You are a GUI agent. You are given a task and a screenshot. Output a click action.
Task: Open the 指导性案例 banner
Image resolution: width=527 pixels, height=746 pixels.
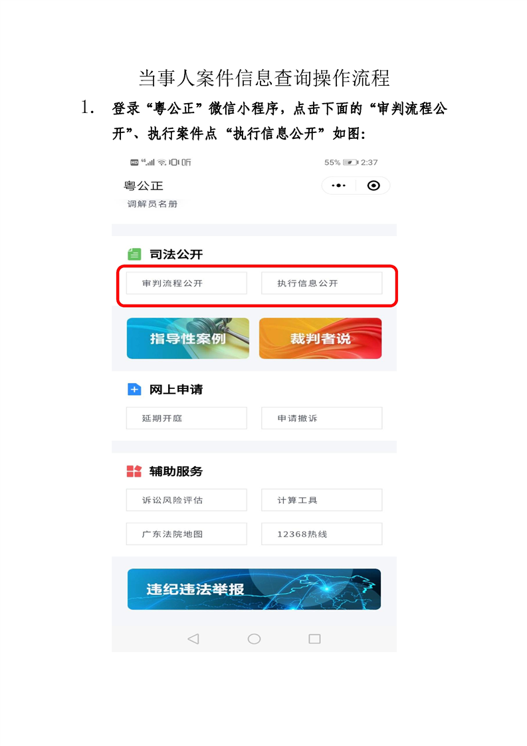188,338
